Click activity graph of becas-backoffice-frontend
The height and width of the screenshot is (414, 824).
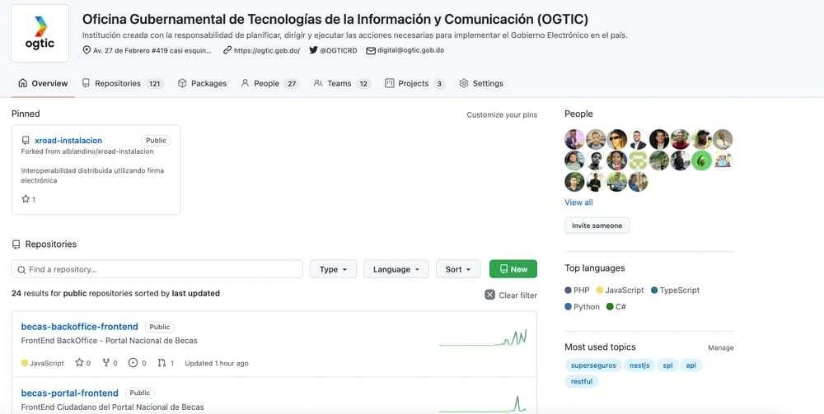[483, 338]
